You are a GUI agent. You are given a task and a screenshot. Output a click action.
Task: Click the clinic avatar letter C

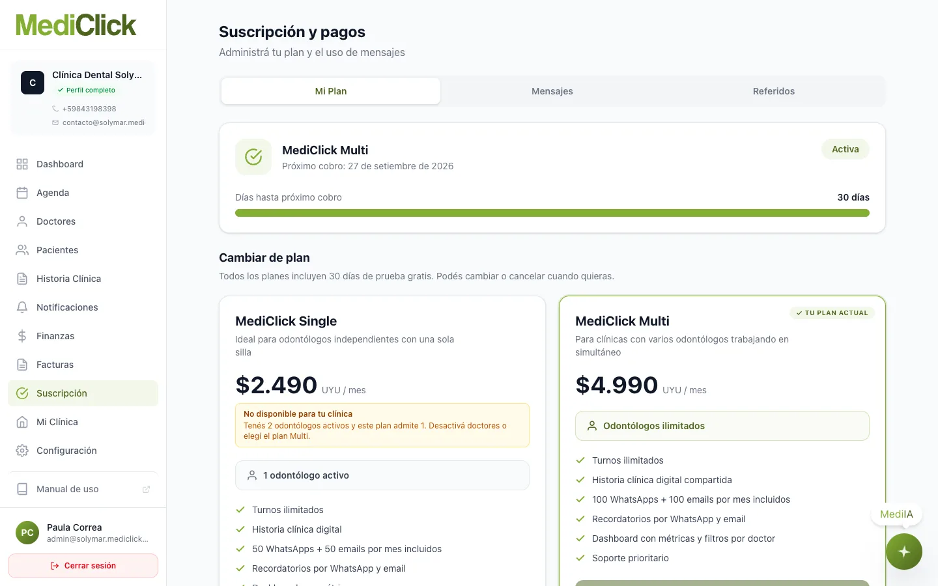tap(33, 83)
